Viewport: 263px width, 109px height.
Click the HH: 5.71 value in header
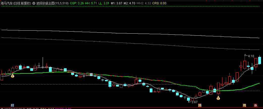pos(91,3)
